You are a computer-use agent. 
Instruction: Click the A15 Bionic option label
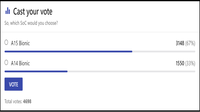pos(20,43)
